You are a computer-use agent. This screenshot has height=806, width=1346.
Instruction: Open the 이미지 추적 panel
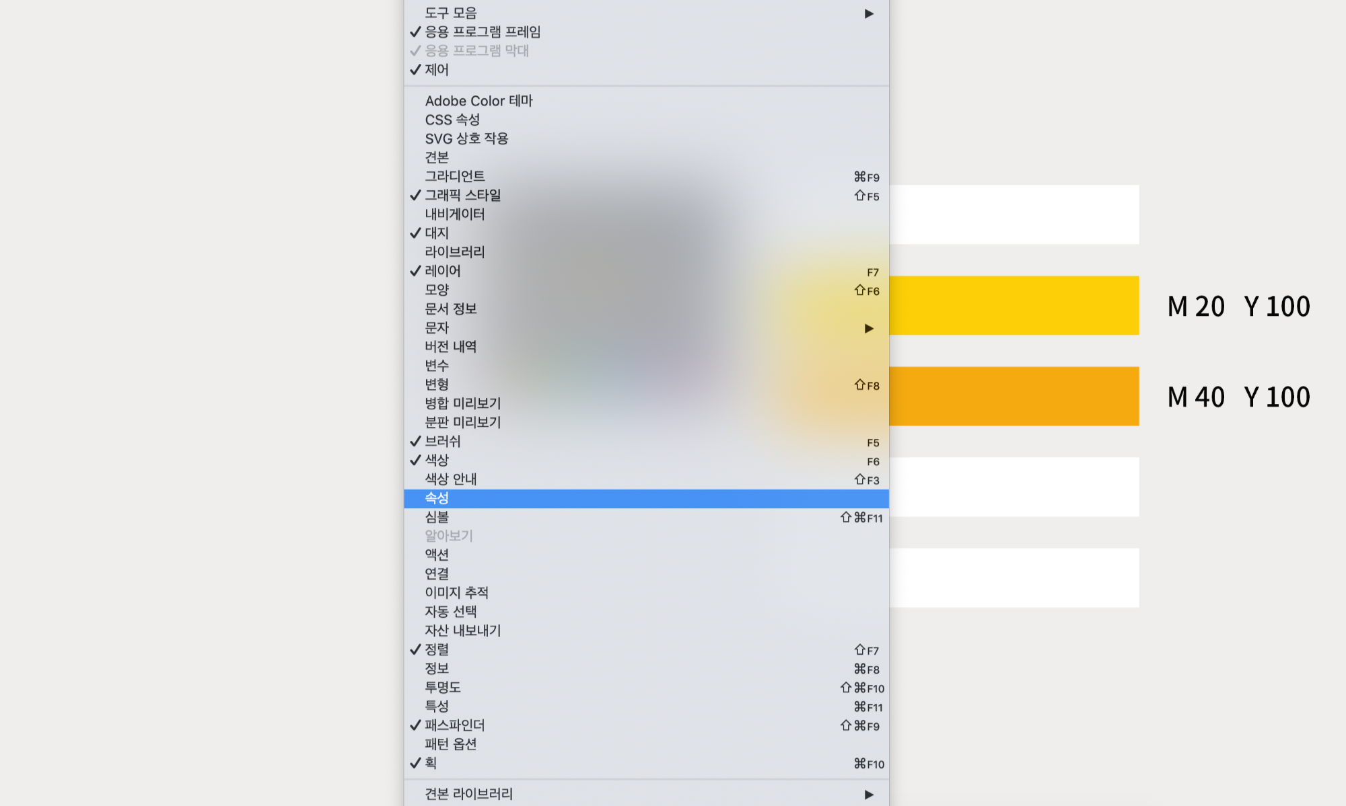[457, 592]
